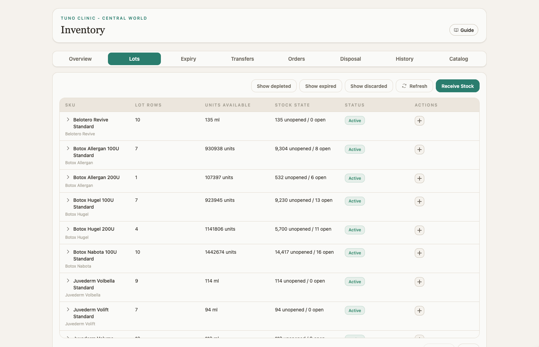Refresh the lots list

pos(414,86)
